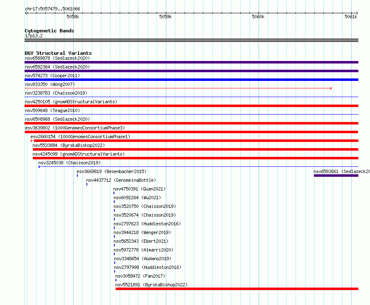Screen dimensions: 370x305
Task: Open nsv3520750 (Chaisson2019) label
Action: coord(145,206)
